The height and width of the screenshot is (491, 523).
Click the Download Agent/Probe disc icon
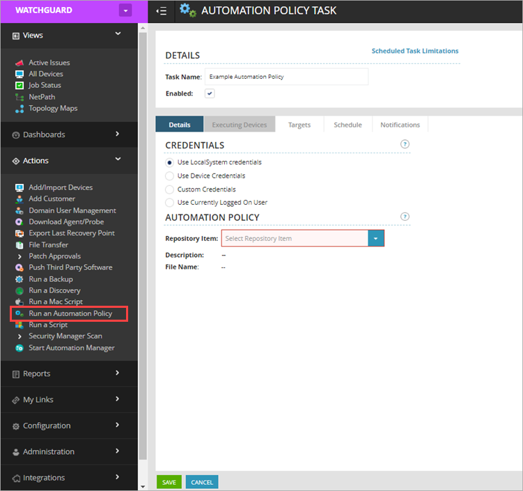(x=19, y=221)
